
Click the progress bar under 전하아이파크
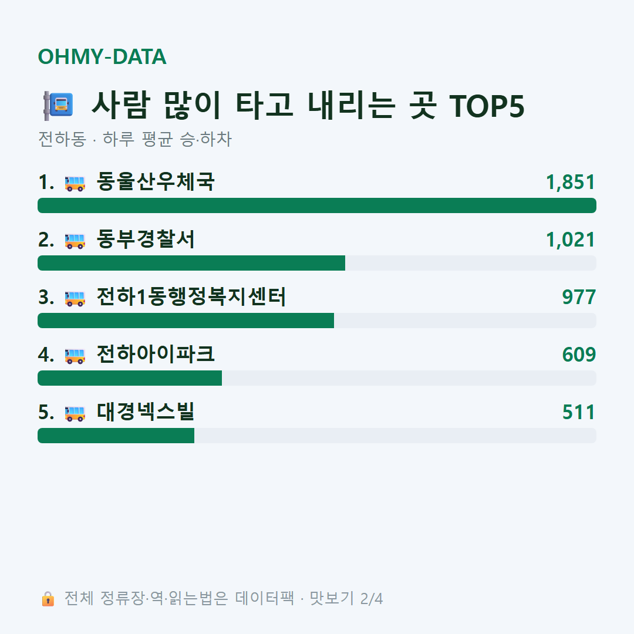click(x=317, y=378)
